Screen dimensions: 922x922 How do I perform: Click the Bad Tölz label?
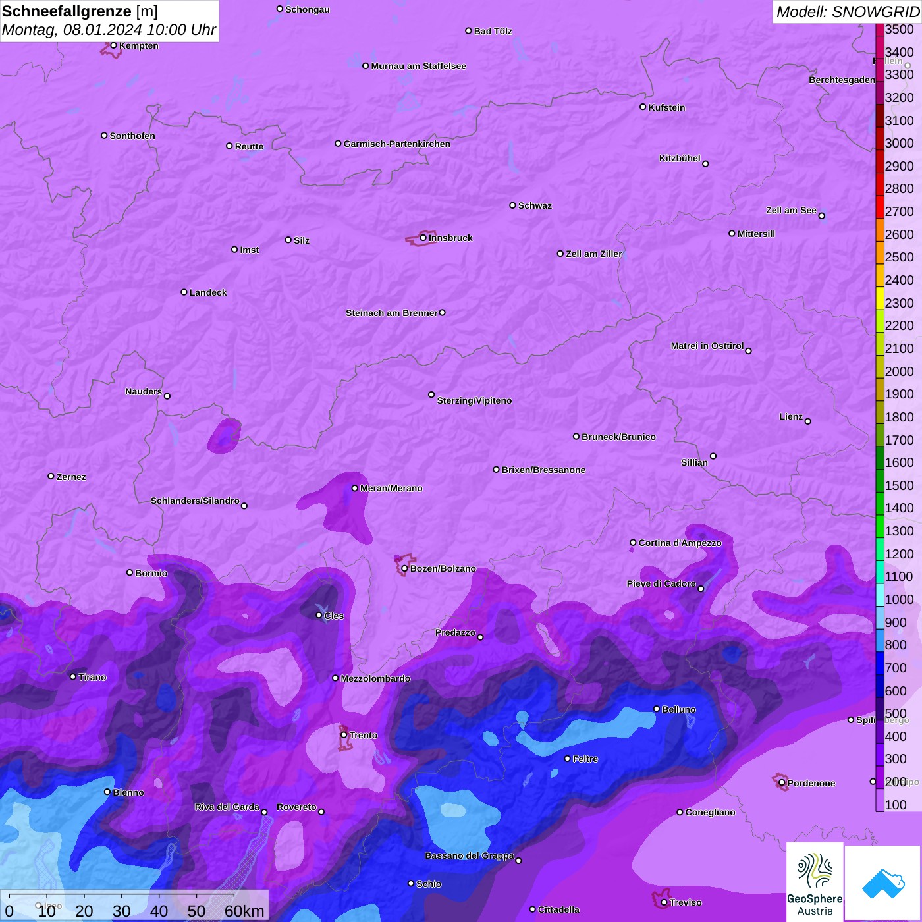493,31
